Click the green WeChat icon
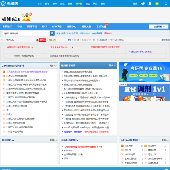The height and width of the screenshot is (170, 170). [x=157, y=4]
